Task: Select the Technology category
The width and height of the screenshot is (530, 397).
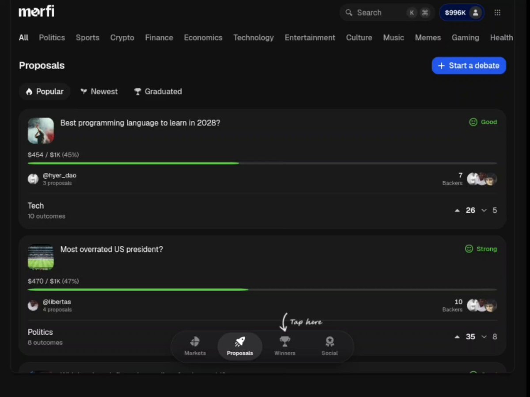Action: tap(254, 37)
